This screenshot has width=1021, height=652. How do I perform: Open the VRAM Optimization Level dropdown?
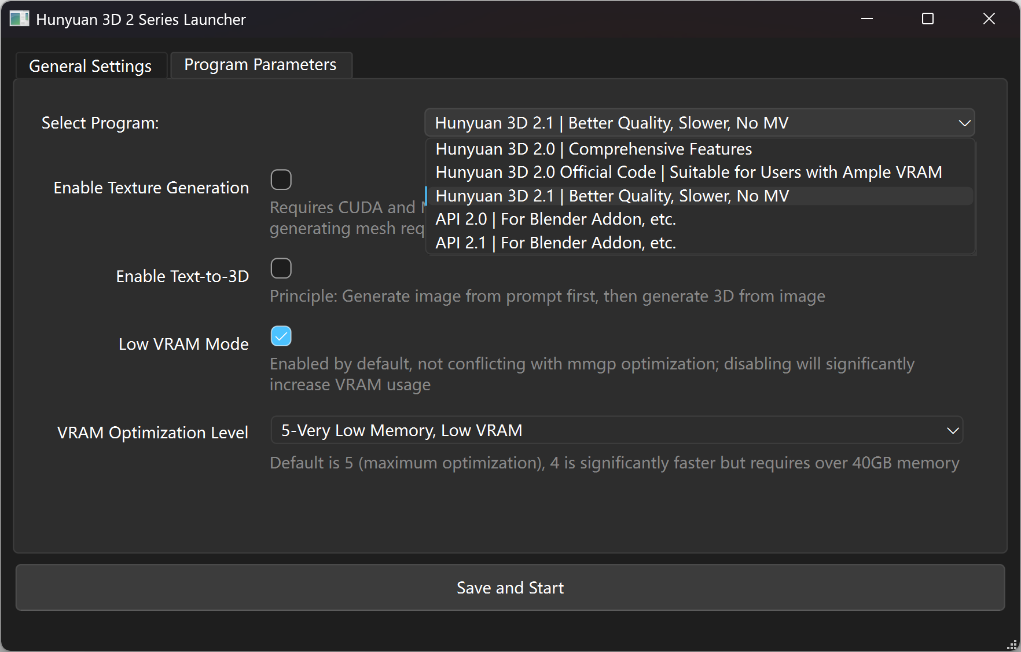(617, 430)
